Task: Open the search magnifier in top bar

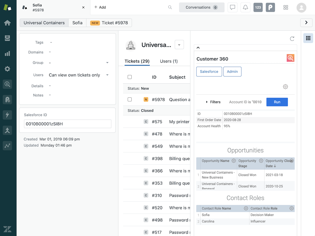Action: pos(170,7)
